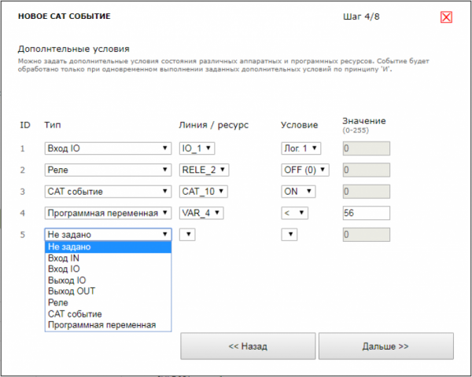Close the dialog with the red X icon
472x377 pixels.
click(x=446, y=17)
